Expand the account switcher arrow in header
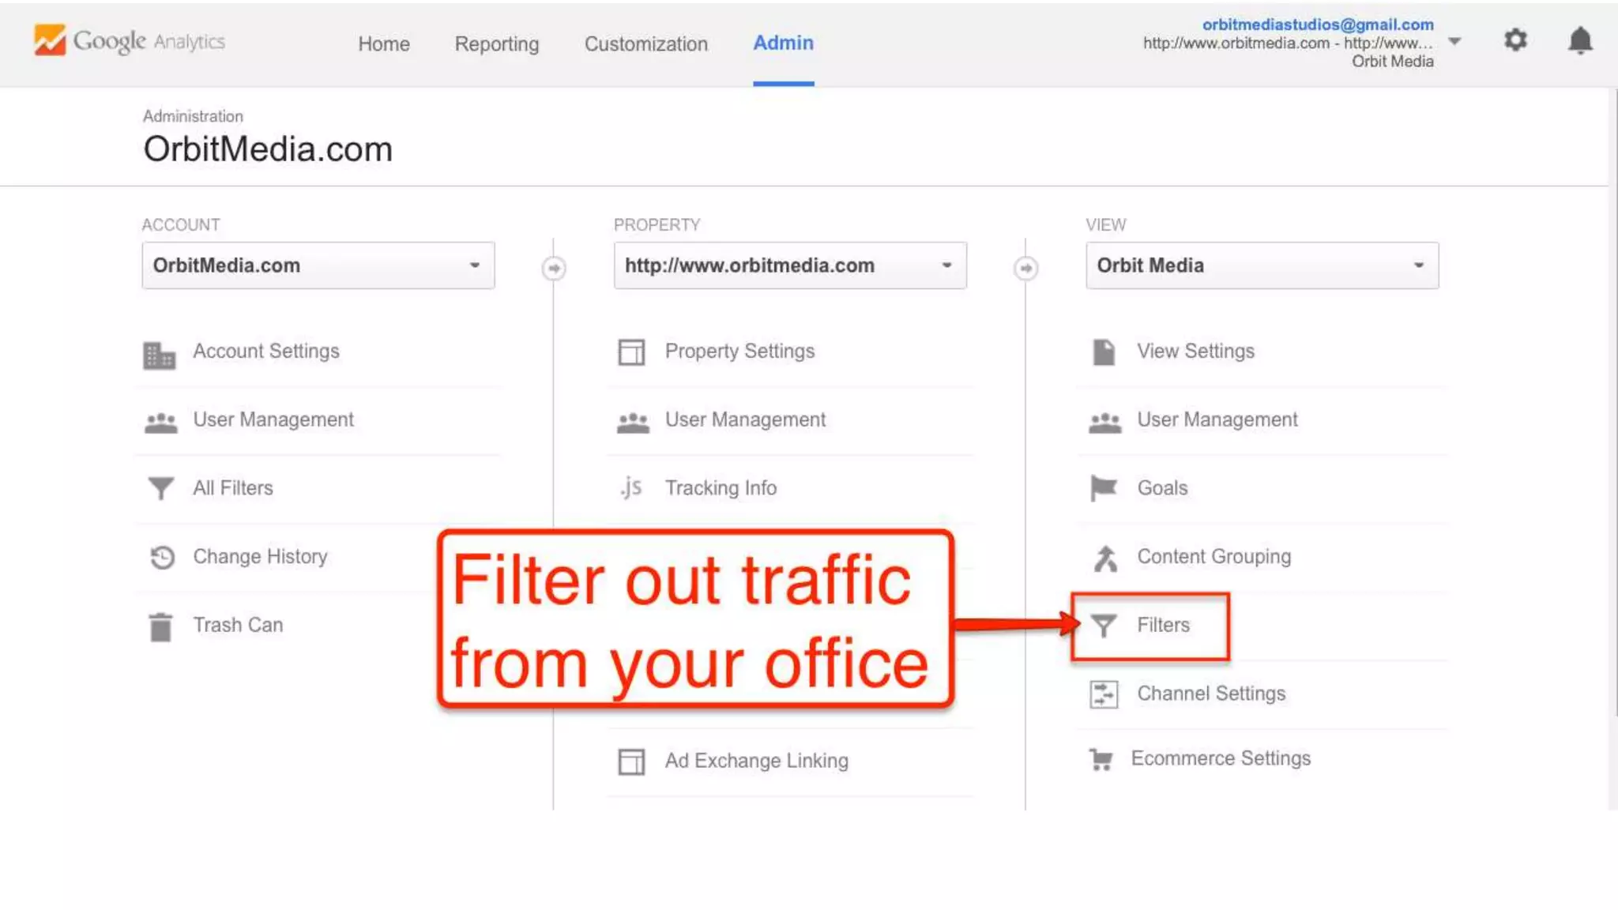1618x910 pixels. pyautogui.click(x=1454, y=41)
